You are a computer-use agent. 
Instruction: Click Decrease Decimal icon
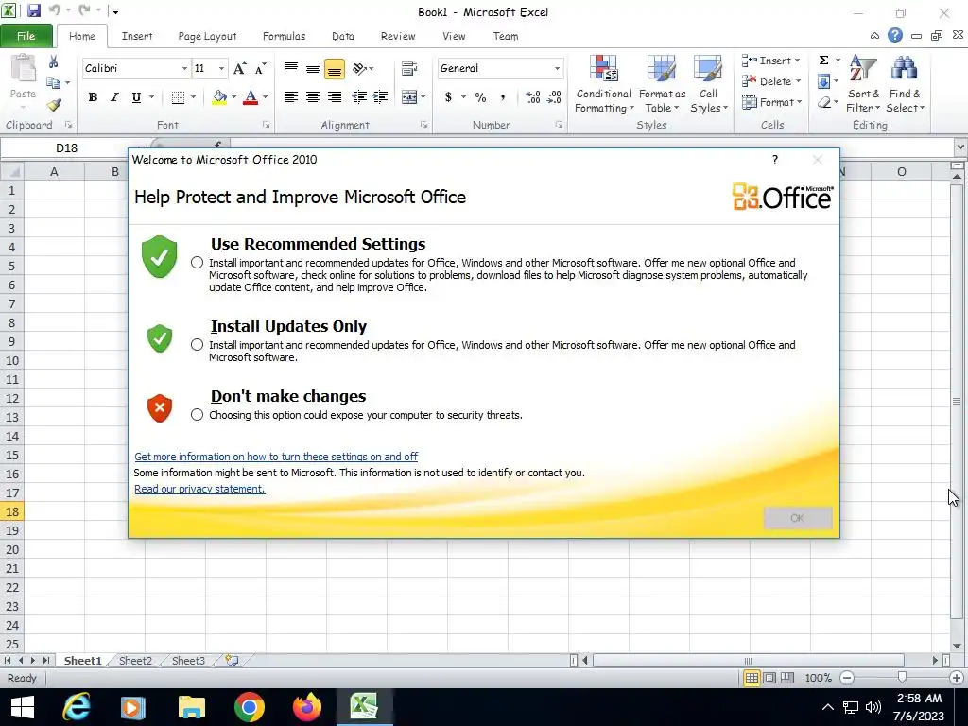point(554,97)
